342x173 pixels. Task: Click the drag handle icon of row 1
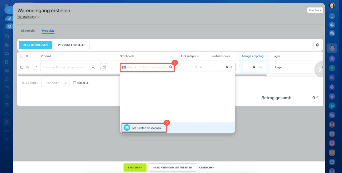(x=27, y=67)
